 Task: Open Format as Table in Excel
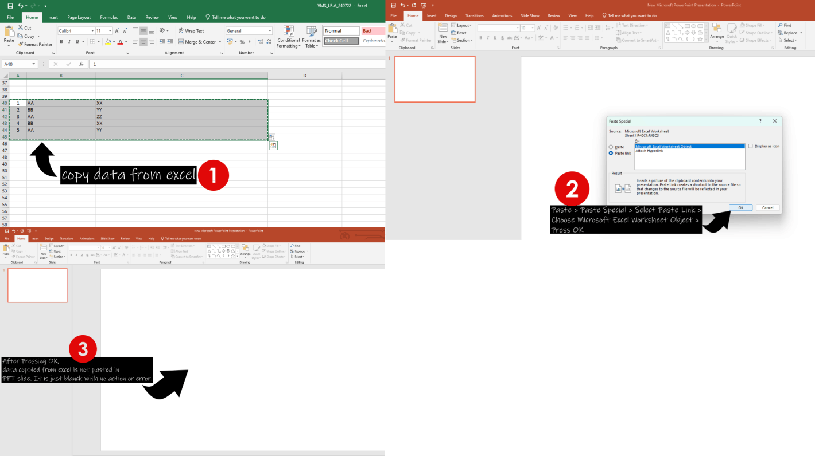pyautogui.click(x=312, y=37)
